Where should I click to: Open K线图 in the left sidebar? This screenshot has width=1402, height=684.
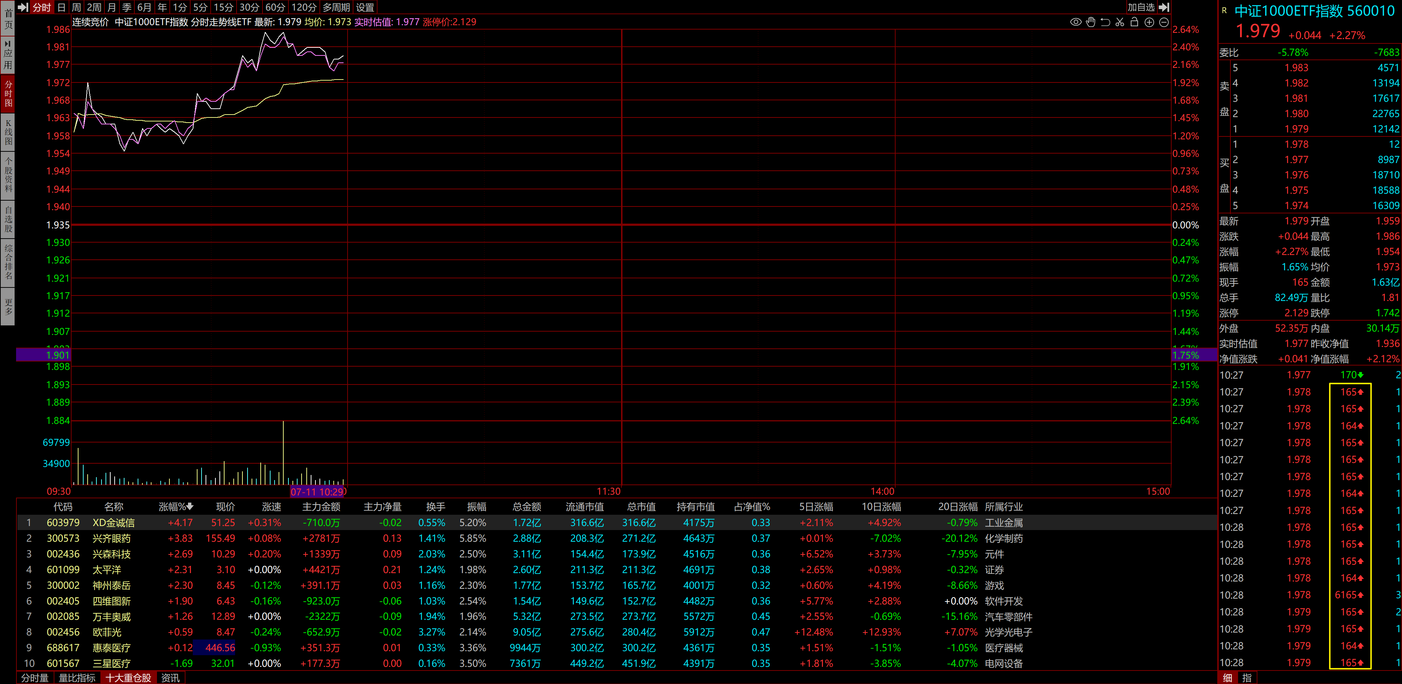(x=8, y=132)
